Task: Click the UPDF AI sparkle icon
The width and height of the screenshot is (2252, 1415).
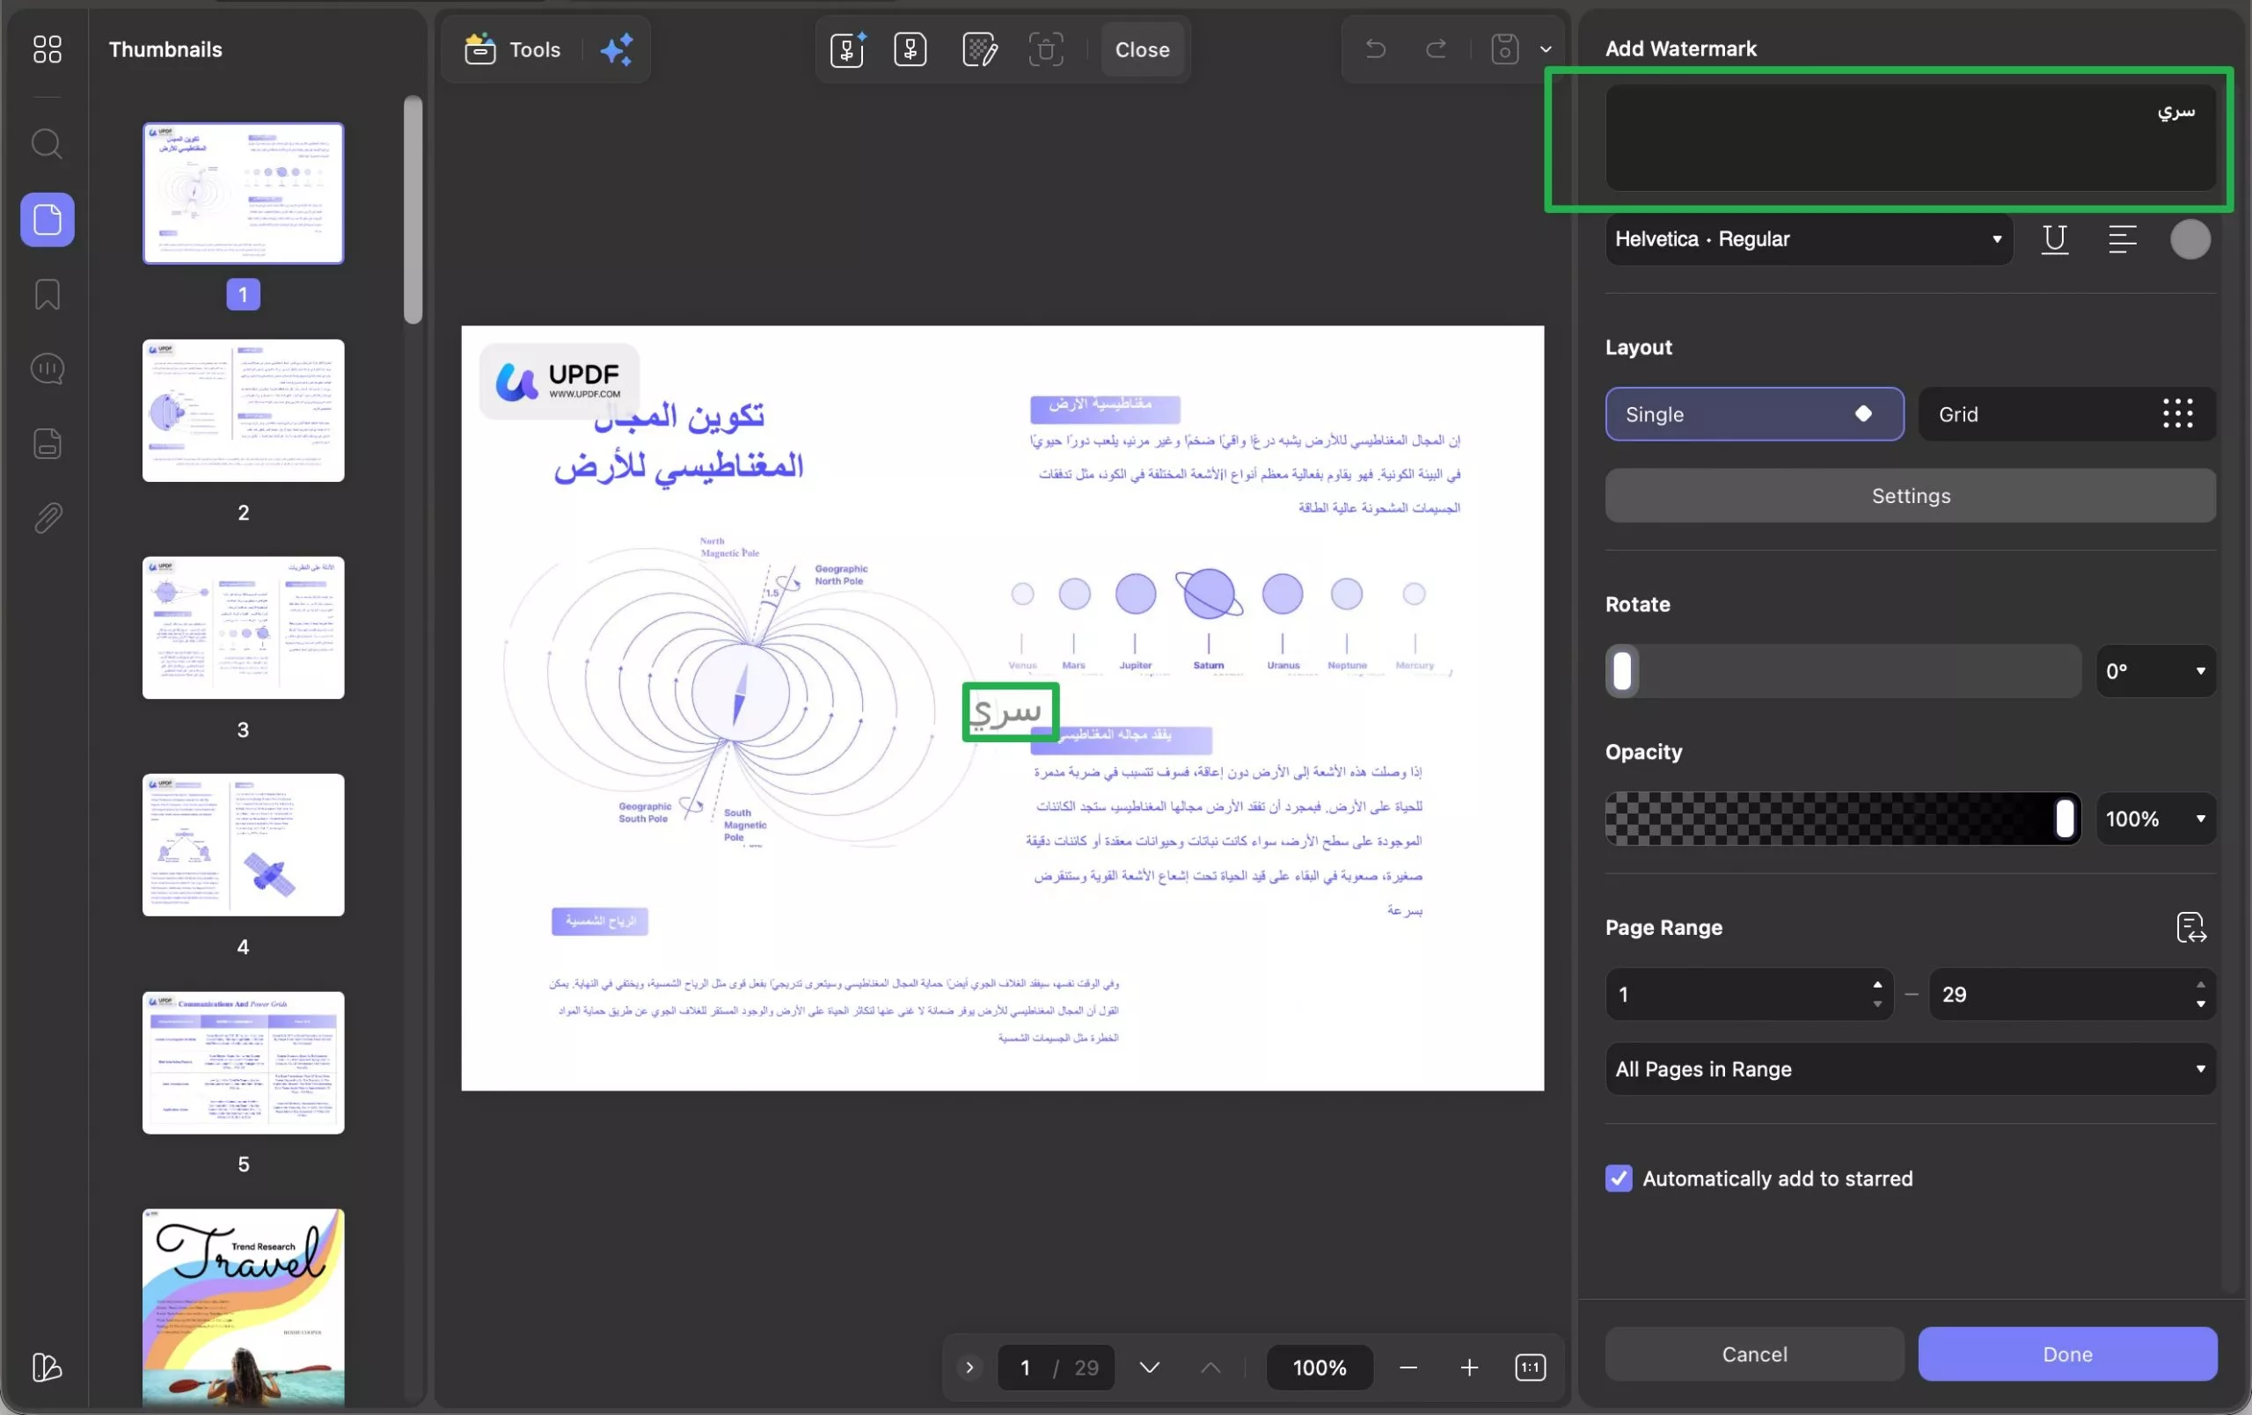Action: point(617,49)
